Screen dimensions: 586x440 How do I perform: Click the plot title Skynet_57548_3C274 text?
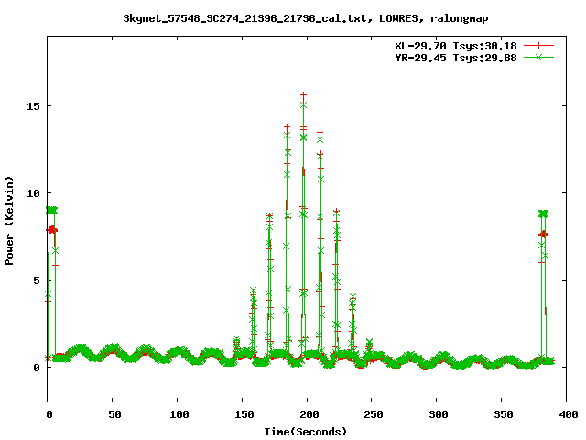(x=305, y=18)
